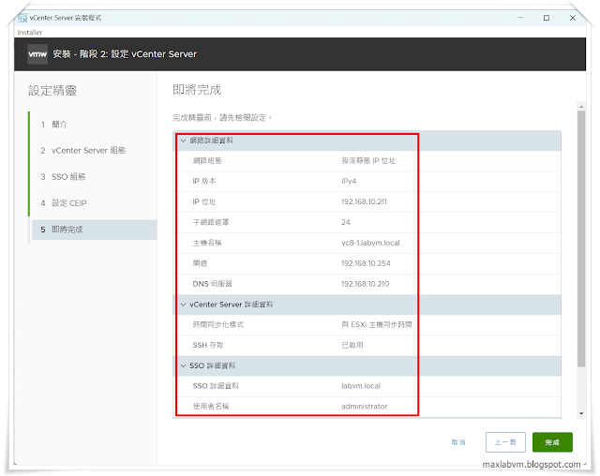600x476 pixels.
Task: Click the 時間同步化模式 label
Action: [x=218, y=324]
